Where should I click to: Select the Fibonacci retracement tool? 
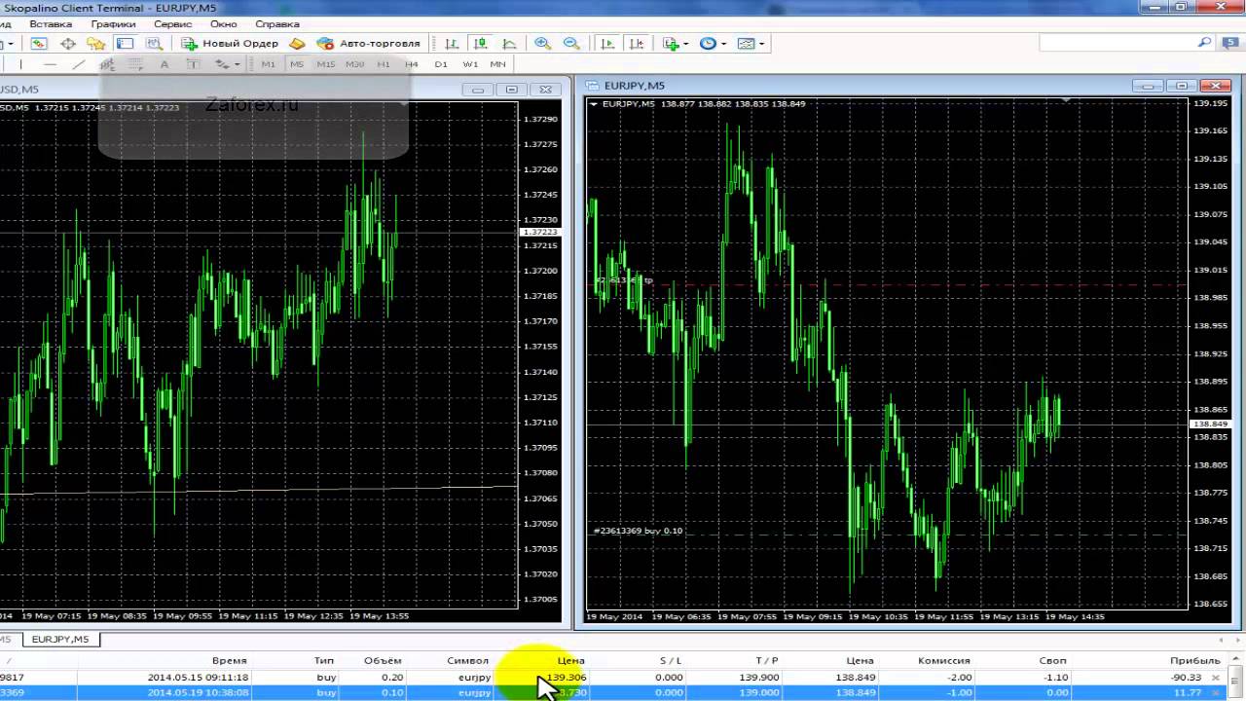136,64
